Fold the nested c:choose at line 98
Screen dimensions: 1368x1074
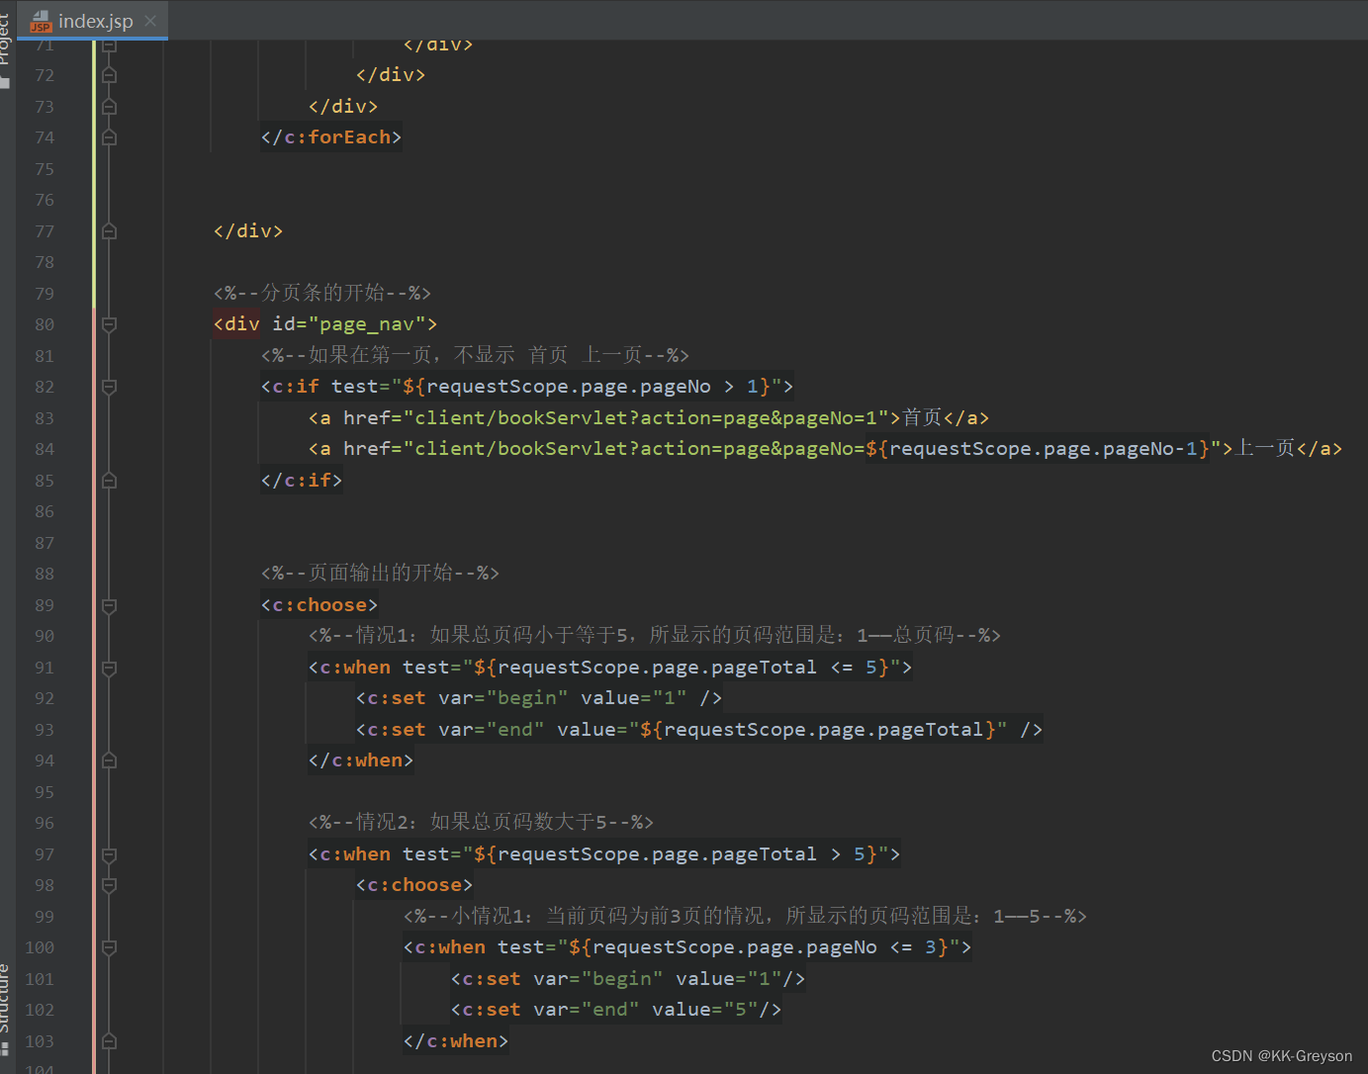point(110,885)
